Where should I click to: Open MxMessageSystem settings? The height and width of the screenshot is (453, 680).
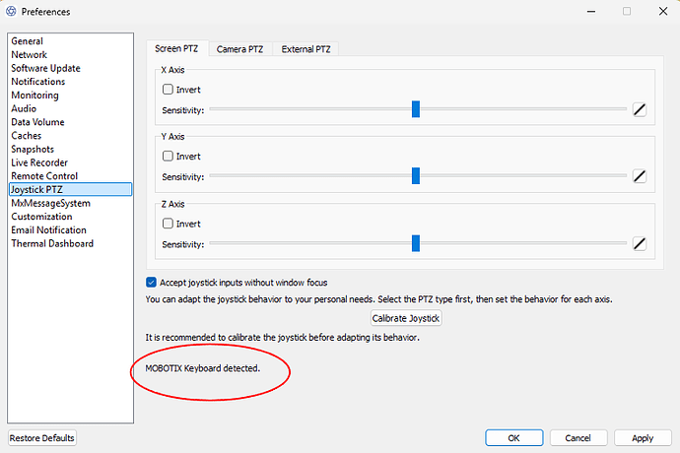[70, 203]
